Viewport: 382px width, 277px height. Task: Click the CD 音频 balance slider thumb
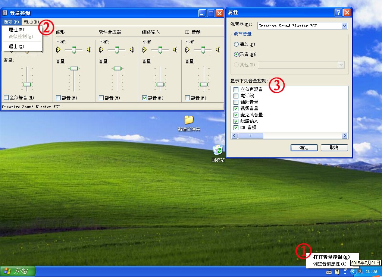click(203, 50)
